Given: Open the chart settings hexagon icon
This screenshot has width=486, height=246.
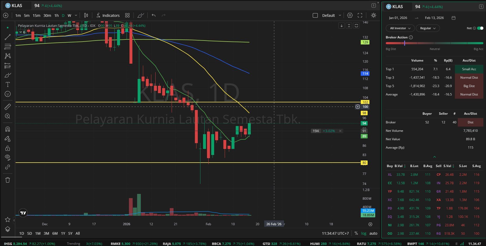Looking at the screenshot, I should [x=350, y=16].
